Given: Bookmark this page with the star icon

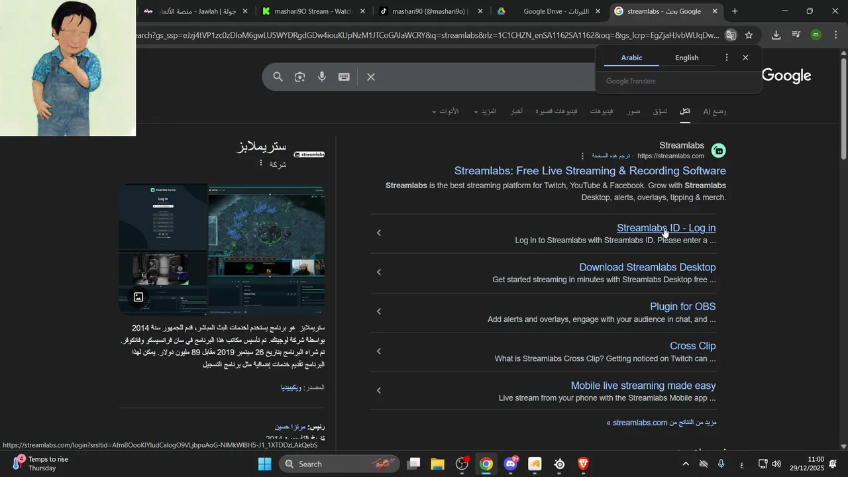Looking at the screenshot, I should (749, 35).
